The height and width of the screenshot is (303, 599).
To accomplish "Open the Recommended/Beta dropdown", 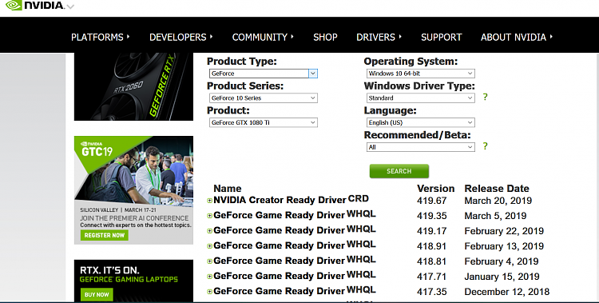I will (421, 147).
